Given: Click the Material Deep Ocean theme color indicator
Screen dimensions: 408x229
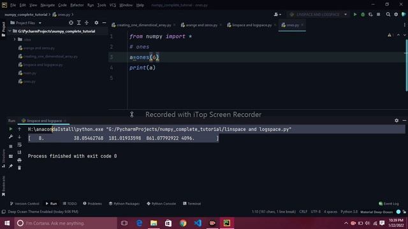Looking at the screenshot, I should tap(398, 212).
